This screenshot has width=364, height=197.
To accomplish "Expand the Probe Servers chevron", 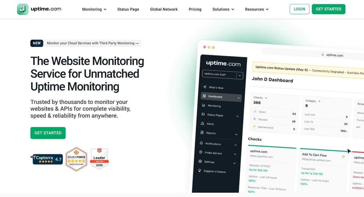I will pos(235,154).
